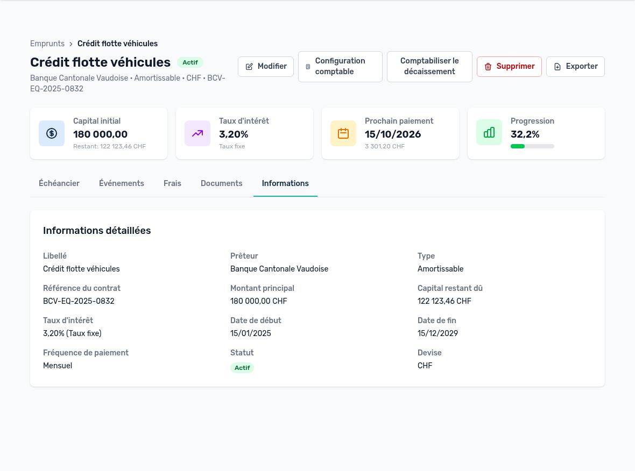The width and height of the screenshot is (635, 471).
Task: Click the Modifier button label
Action: pyautogui.click(x=272, y=66)
